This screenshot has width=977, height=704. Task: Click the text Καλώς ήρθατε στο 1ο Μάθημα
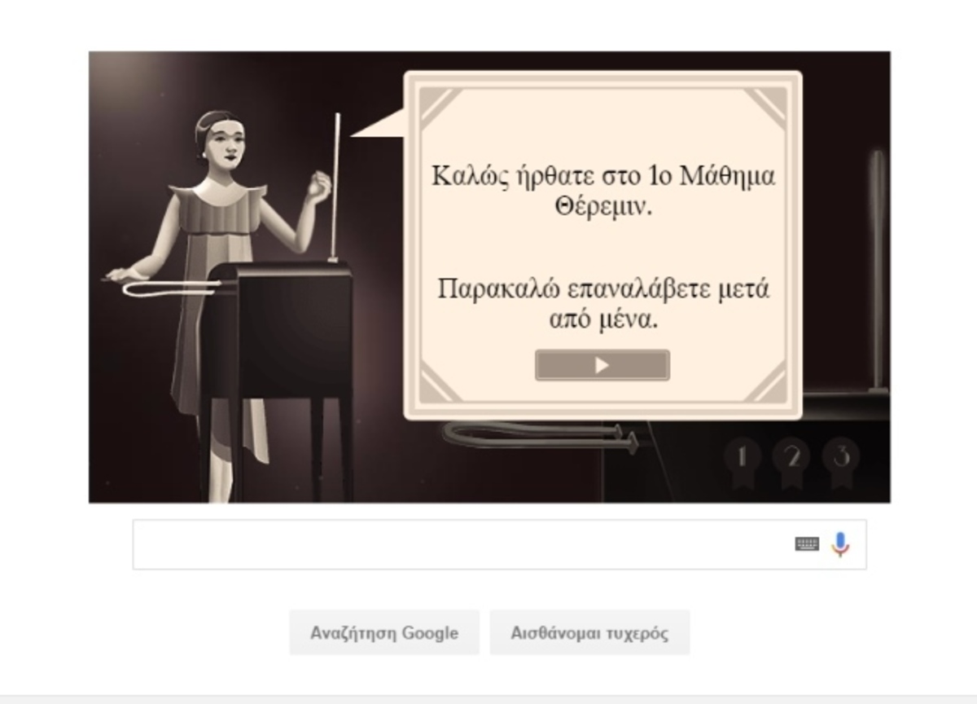603,176
